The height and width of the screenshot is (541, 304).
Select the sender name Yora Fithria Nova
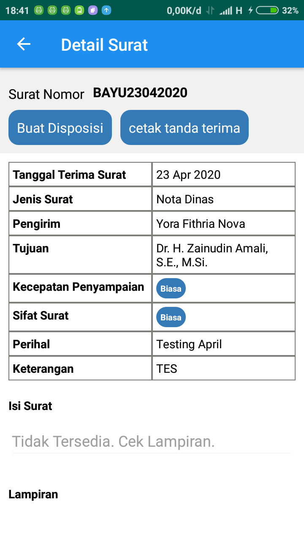[201, 224]
